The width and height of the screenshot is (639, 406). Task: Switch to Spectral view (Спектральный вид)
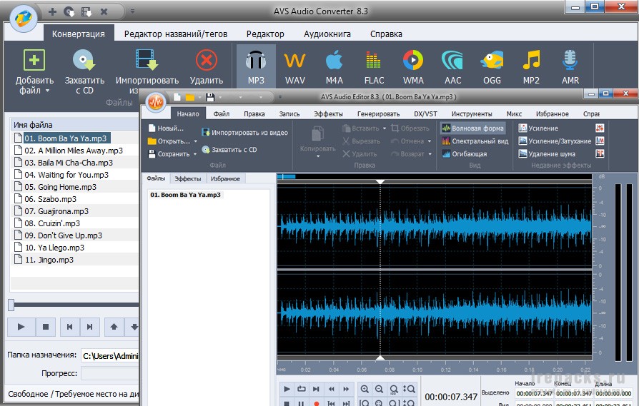tap(475, 141)
